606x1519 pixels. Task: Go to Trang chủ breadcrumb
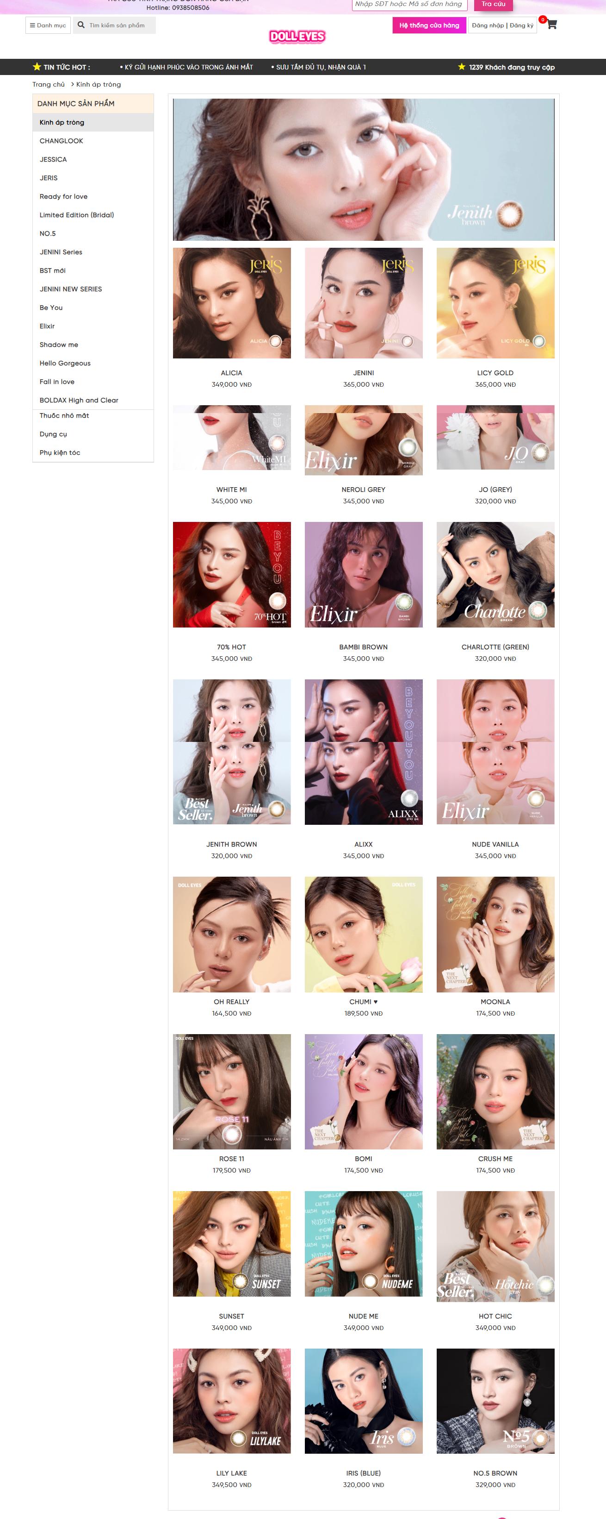[x=48, y=84]
